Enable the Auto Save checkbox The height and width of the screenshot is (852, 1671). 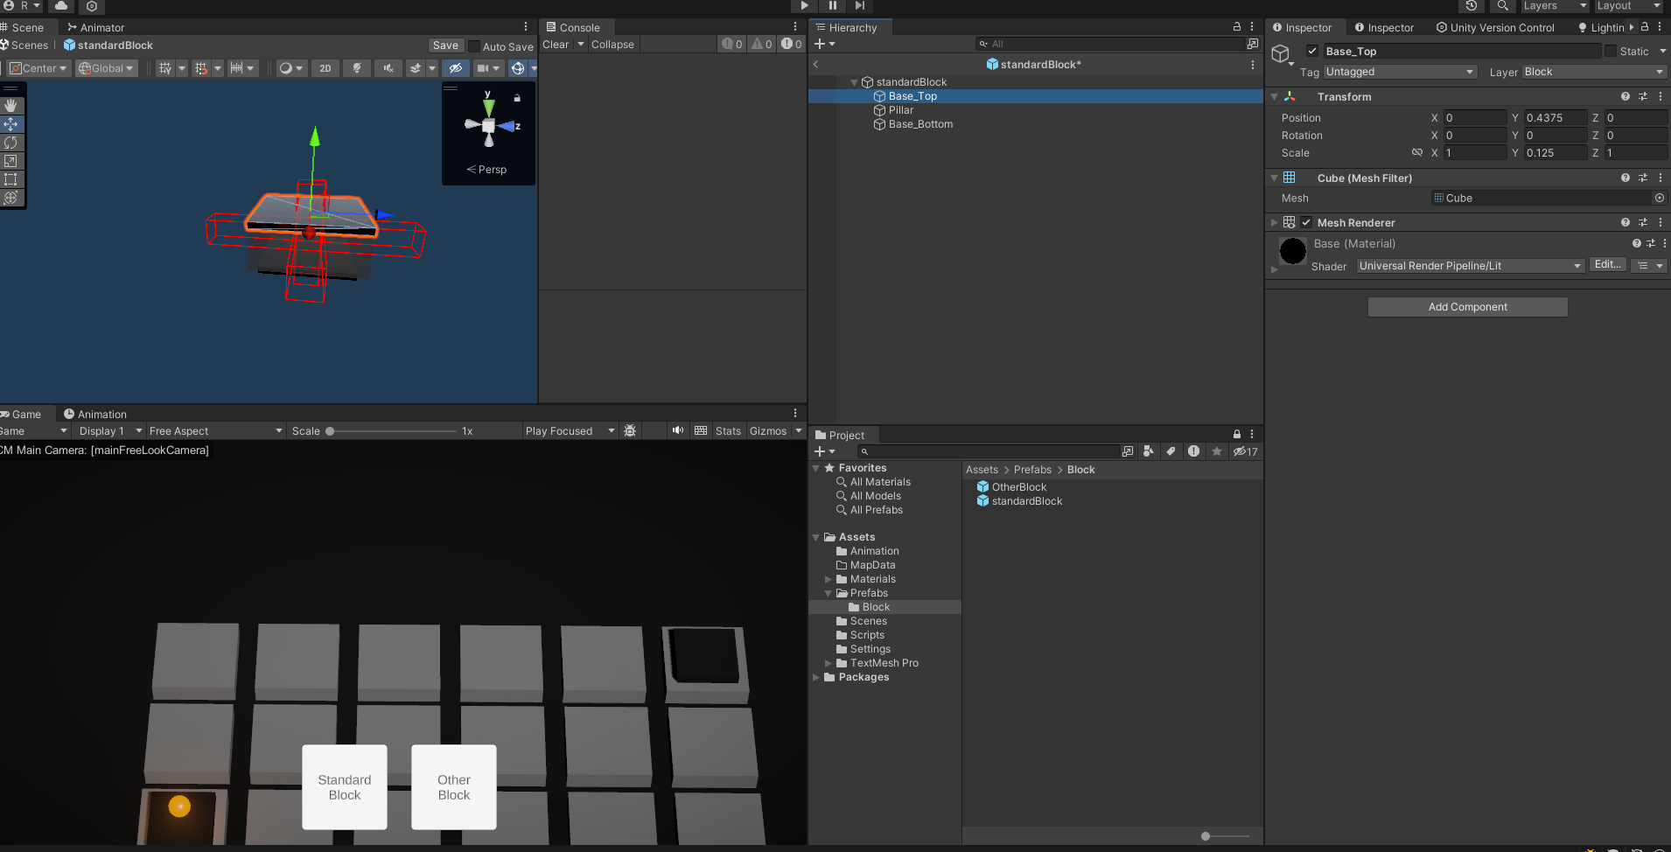(x=474, y=46)
